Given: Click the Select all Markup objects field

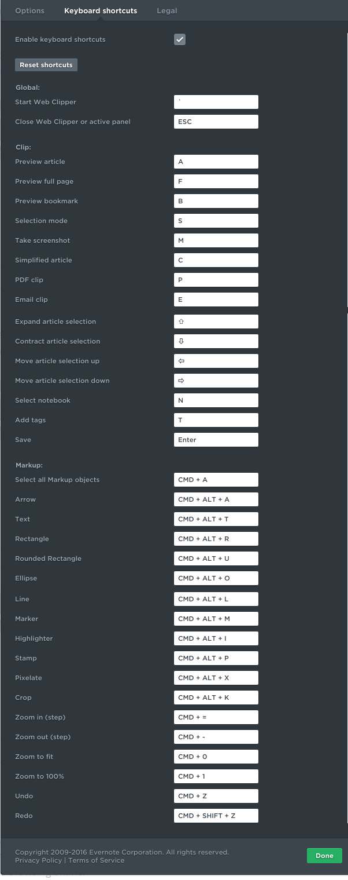Looking at the screenshot, I should coord(216,480).
